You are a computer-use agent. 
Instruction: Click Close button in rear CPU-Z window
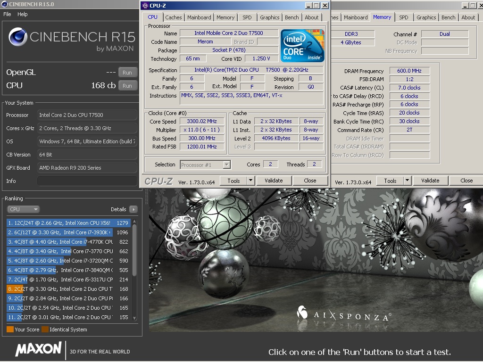(466, 181)
